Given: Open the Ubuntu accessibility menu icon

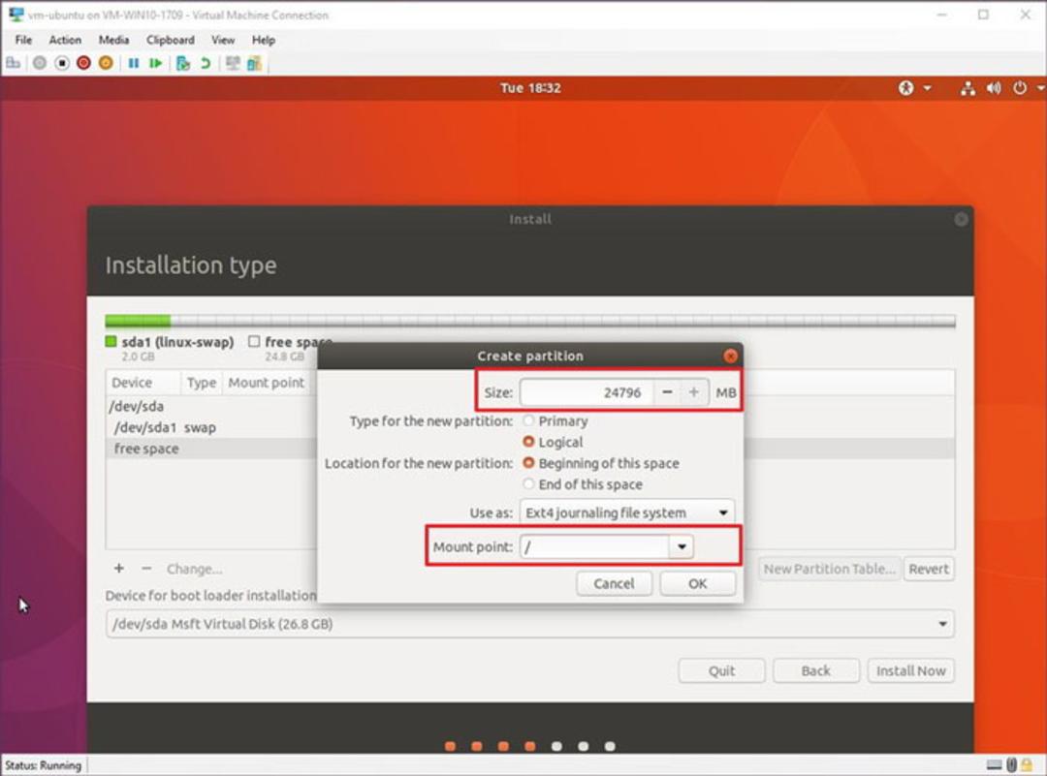Looking at the screenshot, I should pyautogui.click(x=905, y=88).
